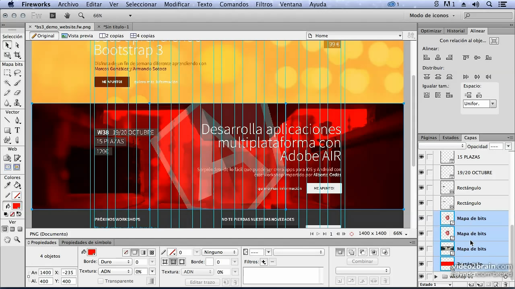The image size is (515, 289).
Task: Click align top edges icon
Action: pyautogui.click(x=466, y=57)
